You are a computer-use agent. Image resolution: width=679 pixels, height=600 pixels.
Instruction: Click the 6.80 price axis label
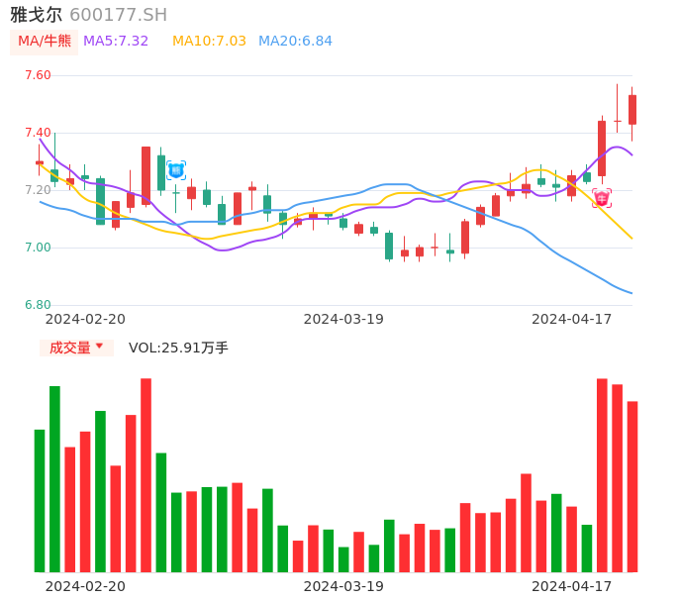coord(38,305)
